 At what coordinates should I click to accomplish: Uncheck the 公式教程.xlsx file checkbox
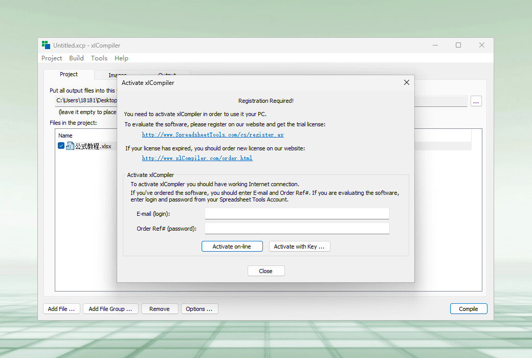tap(61, 146)
